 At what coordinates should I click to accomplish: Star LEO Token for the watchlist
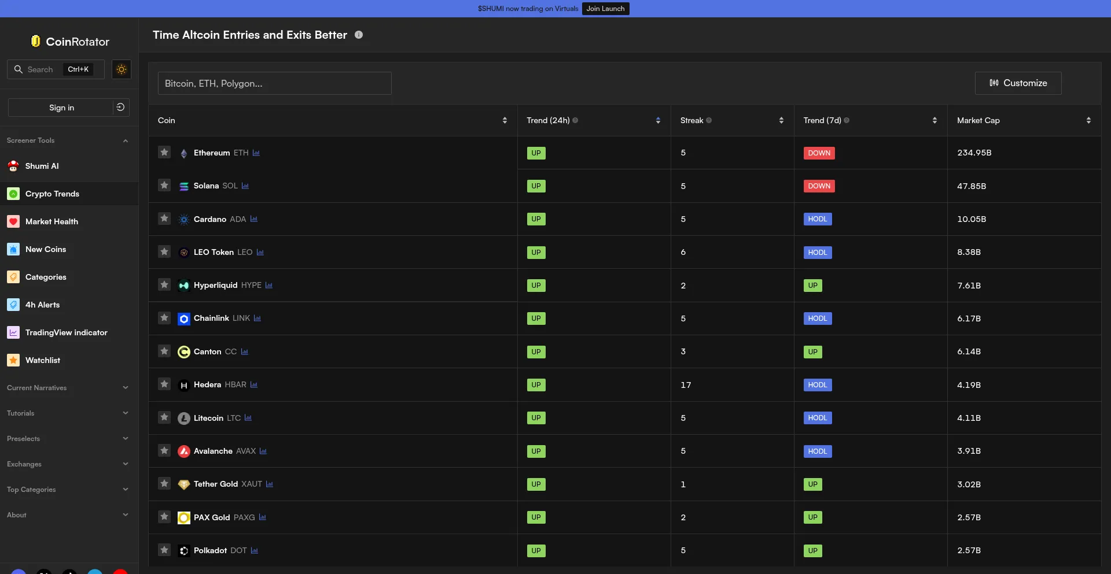point(164,252)
